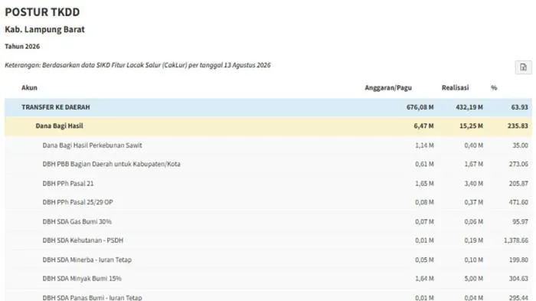This screenshot has width=536, height=301.
Task: Click the 676,08 M budget value
Action: [x=420, y=107]
